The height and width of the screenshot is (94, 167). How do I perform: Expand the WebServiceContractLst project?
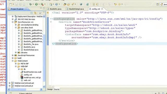point(10,86)
